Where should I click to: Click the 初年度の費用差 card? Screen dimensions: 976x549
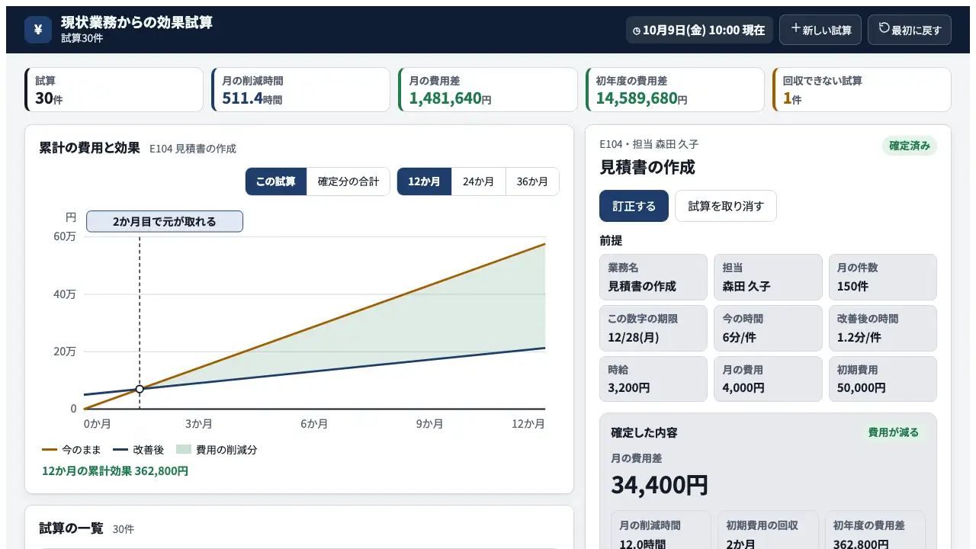[x=675, y=90]
